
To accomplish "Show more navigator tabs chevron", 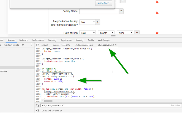I will [23, 45].
